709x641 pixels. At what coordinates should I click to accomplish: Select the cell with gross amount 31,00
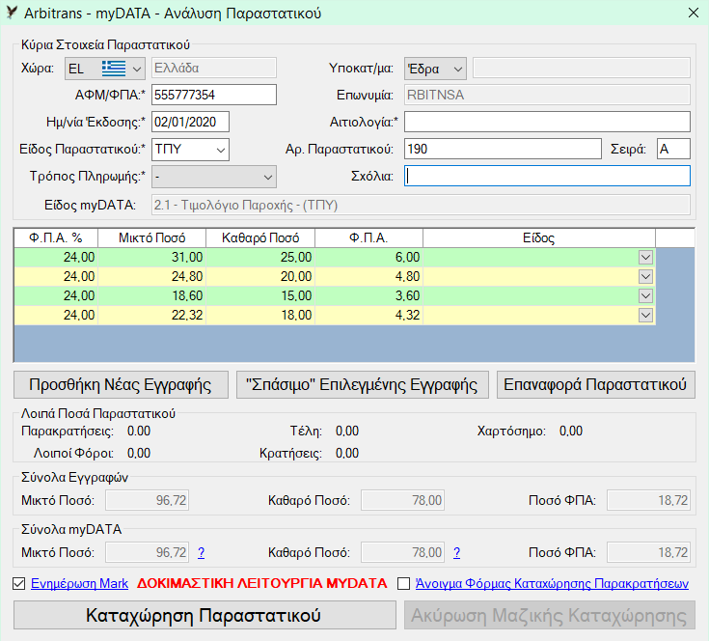point(152,258)
